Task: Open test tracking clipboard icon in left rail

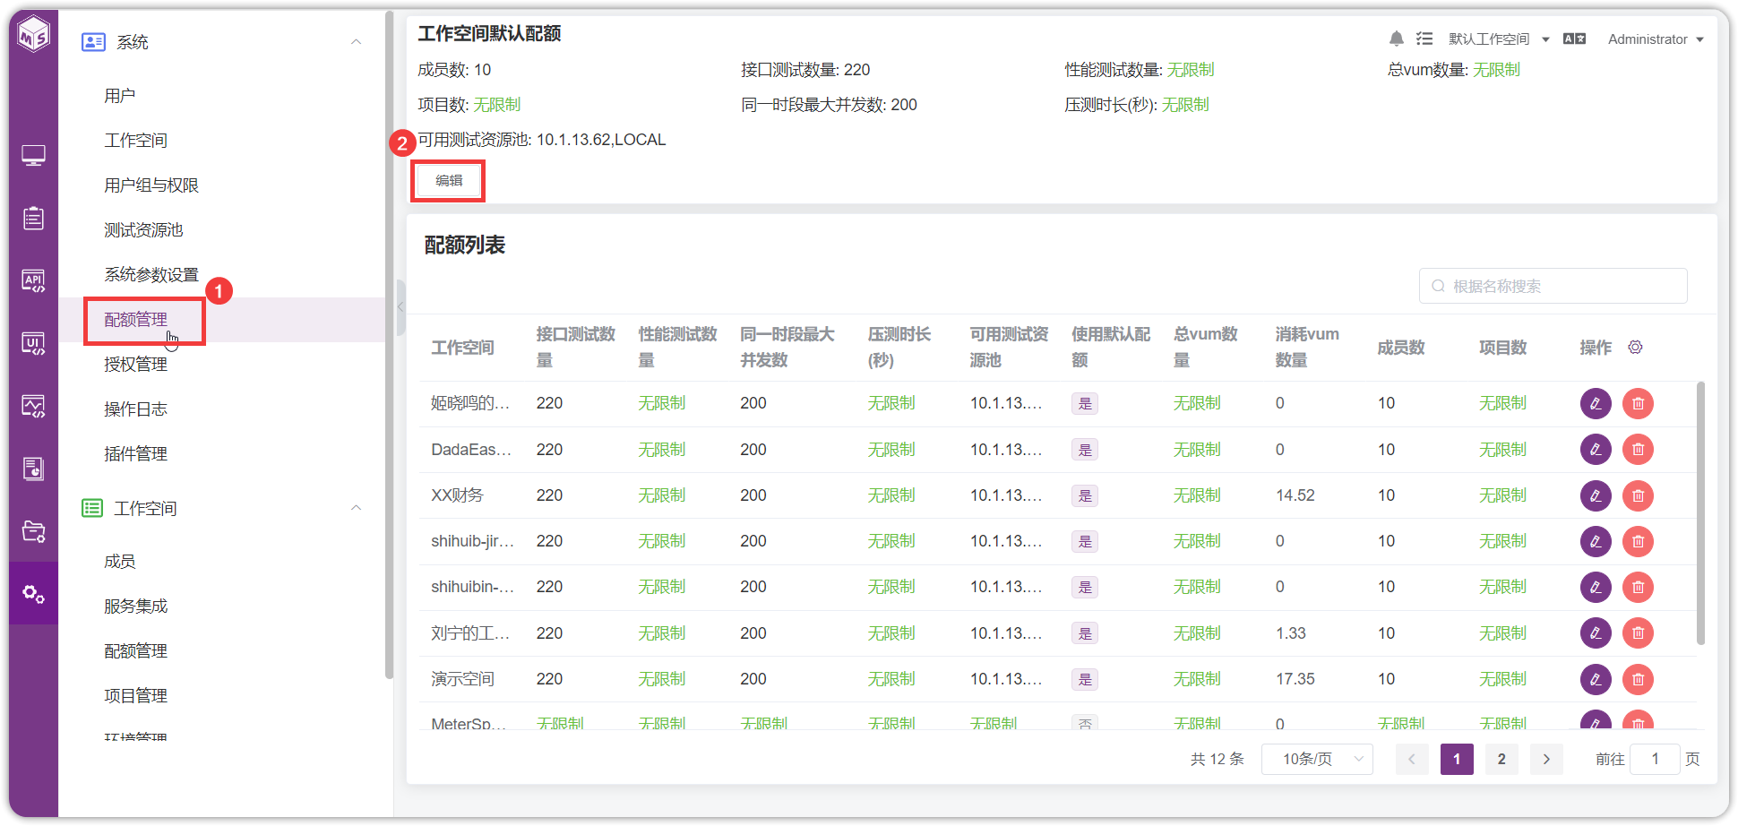Action: point(33,219)
